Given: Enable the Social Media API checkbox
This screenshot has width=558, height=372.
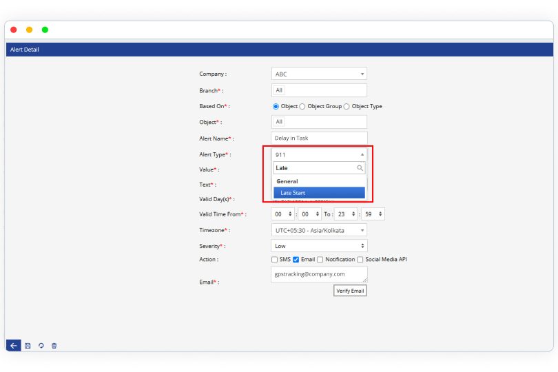Looking at the screenshot, I should click(360, 260).
